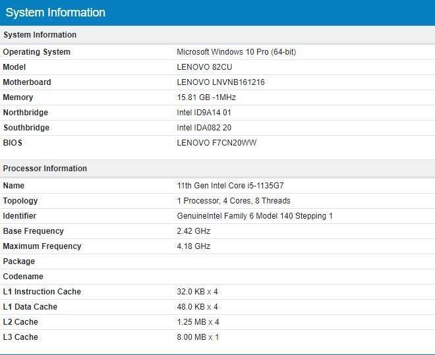
Task: Select the '4.18 GHz' maximum frequency value
Action: (x=194, y=246)
